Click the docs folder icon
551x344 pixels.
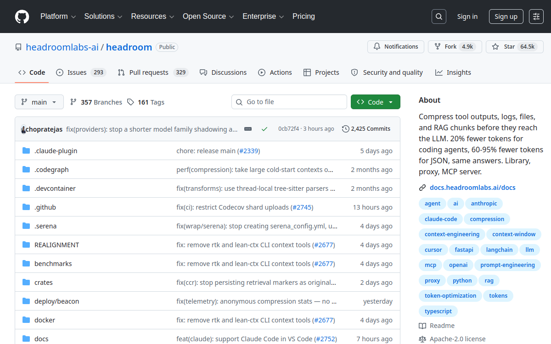point(26,339)
